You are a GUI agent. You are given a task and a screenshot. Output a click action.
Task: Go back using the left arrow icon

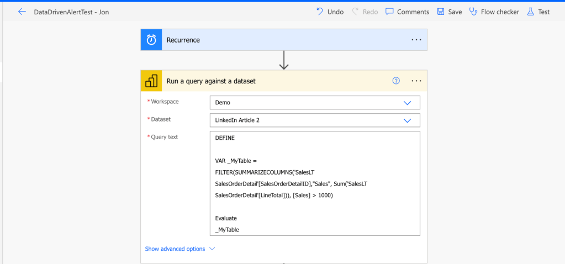[x=22, y=12]
